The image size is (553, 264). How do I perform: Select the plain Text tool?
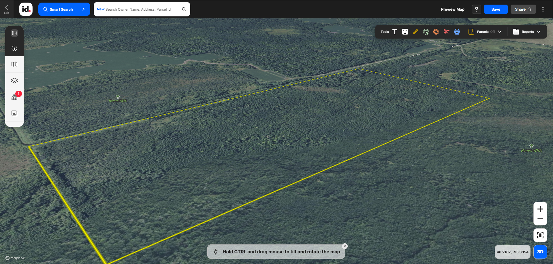395,32
